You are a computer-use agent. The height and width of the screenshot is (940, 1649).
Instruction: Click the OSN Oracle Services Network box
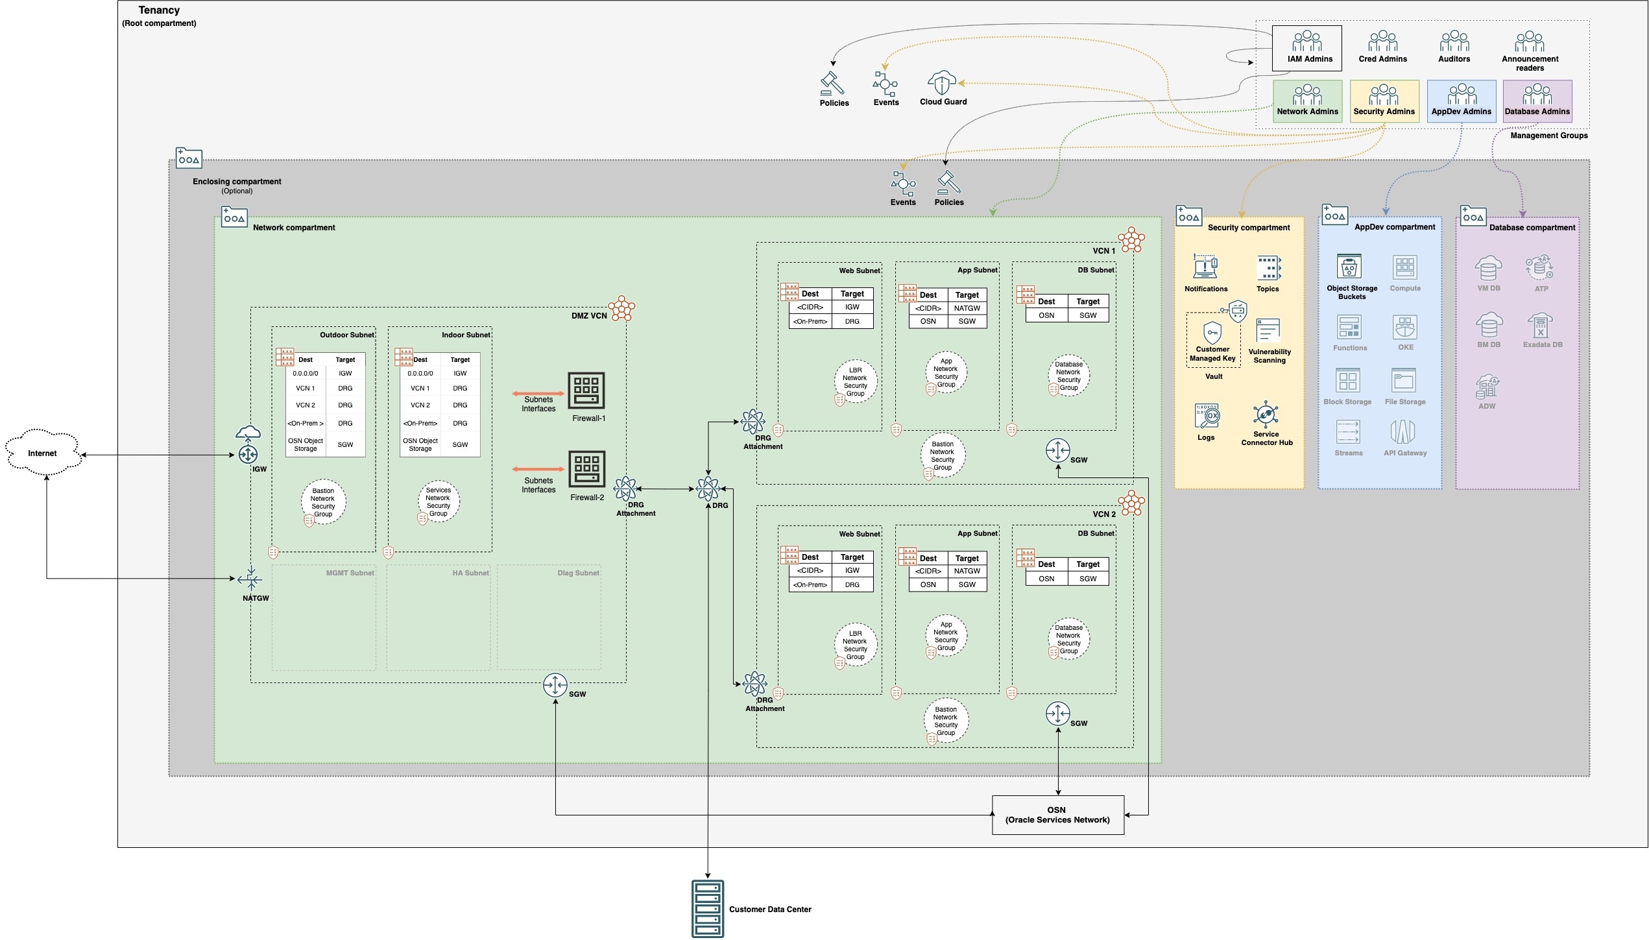[x=1057, y=815]
